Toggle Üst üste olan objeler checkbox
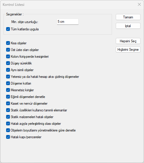This screenshot has height=163, width=144. tap(8, 50)
